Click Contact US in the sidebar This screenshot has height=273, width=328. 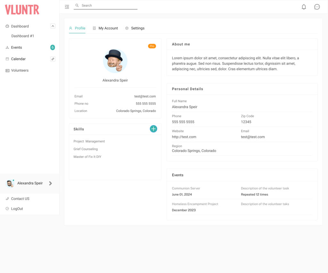pyautogui.click(x=20, y=199)
